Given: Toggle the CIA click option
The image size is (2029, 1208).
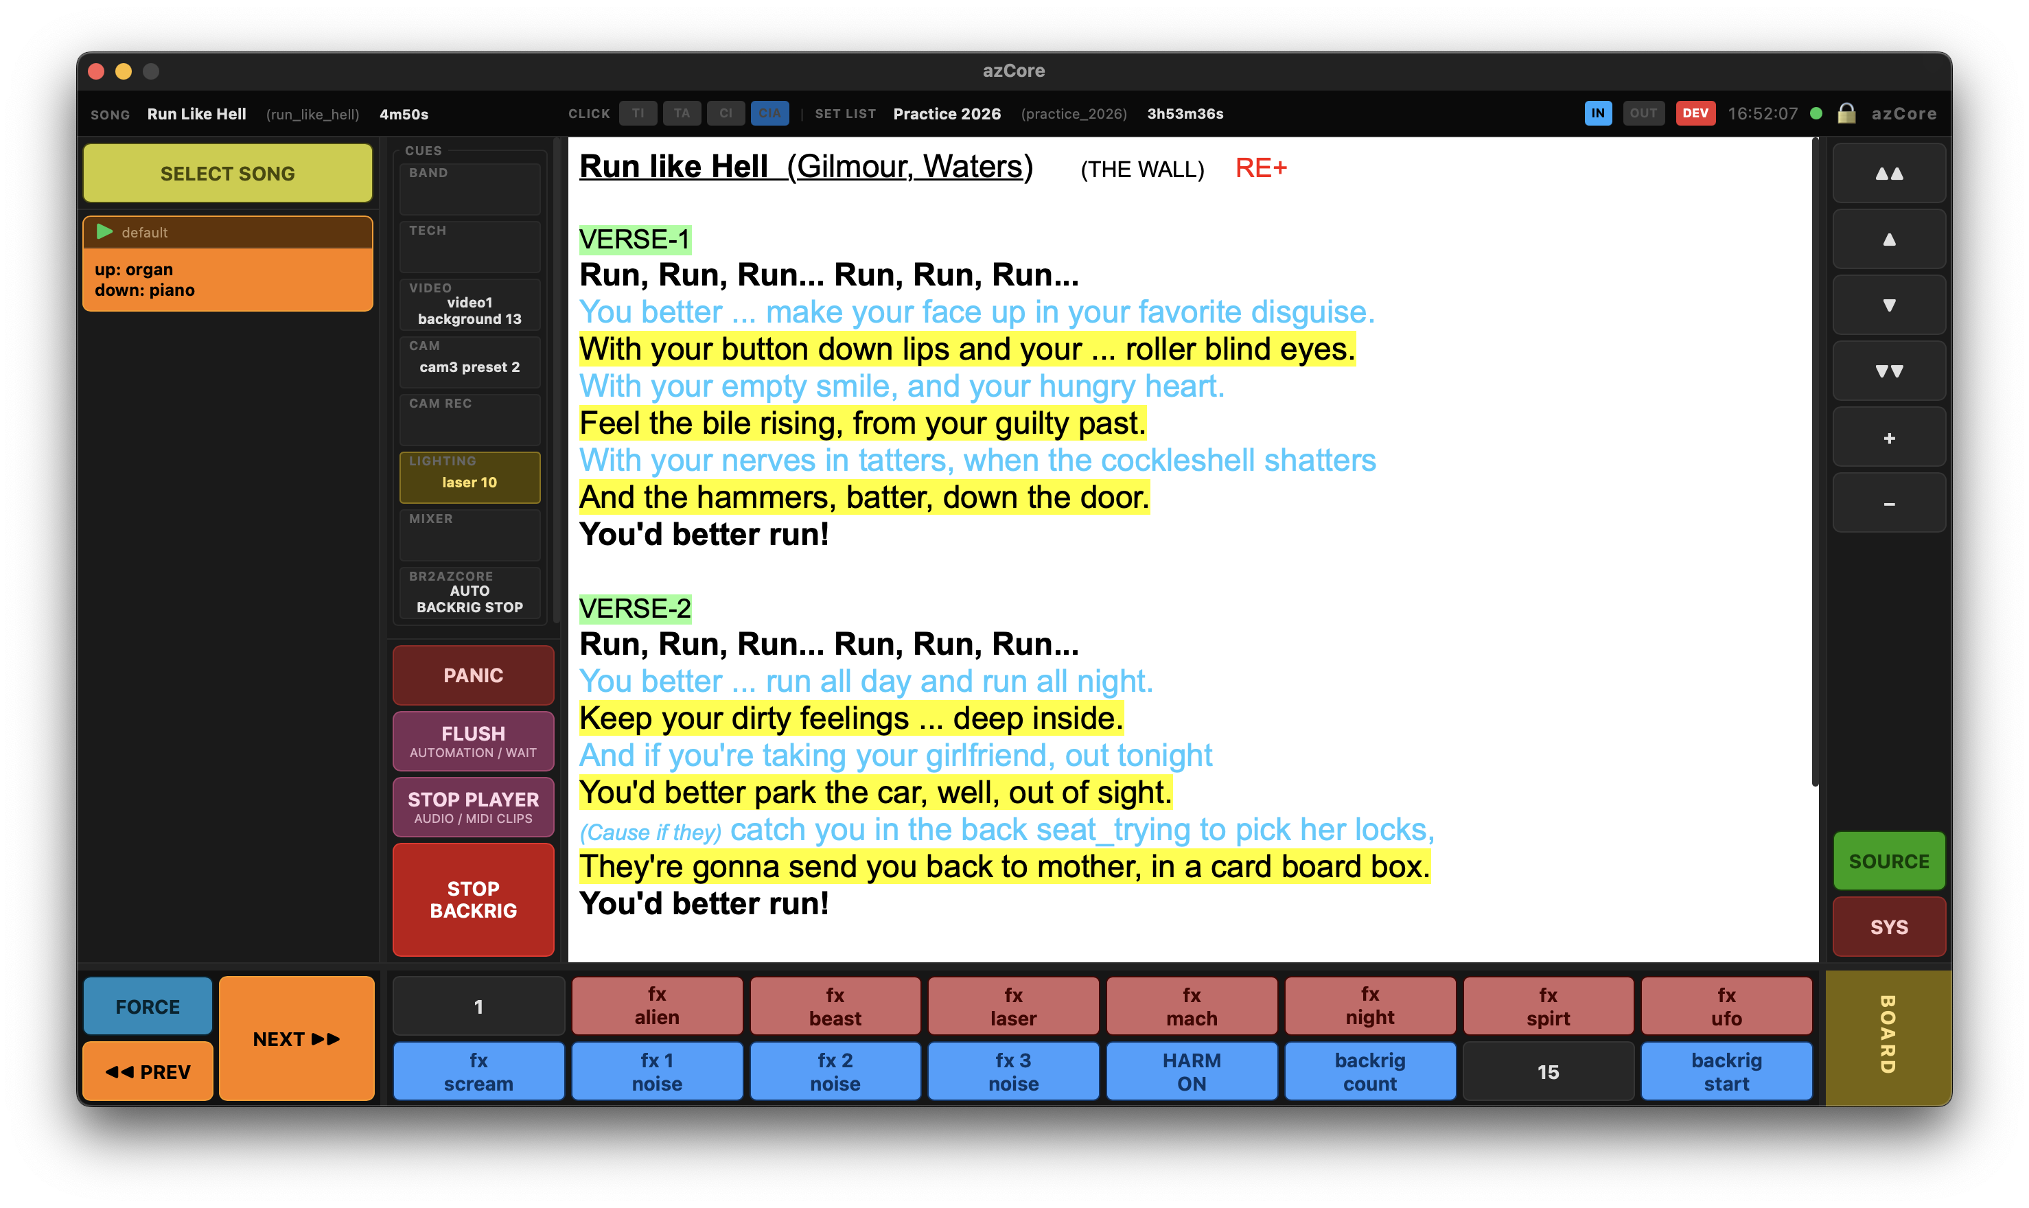Looking at the screenshot, I should coord(770,113).
